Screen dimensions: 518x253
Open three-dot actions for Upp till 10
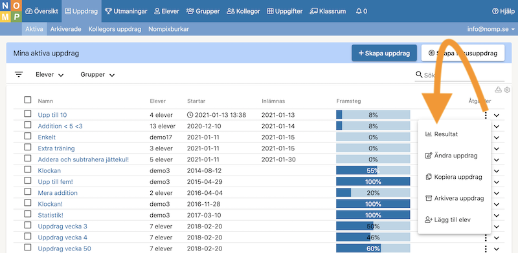tap(485, 116)
